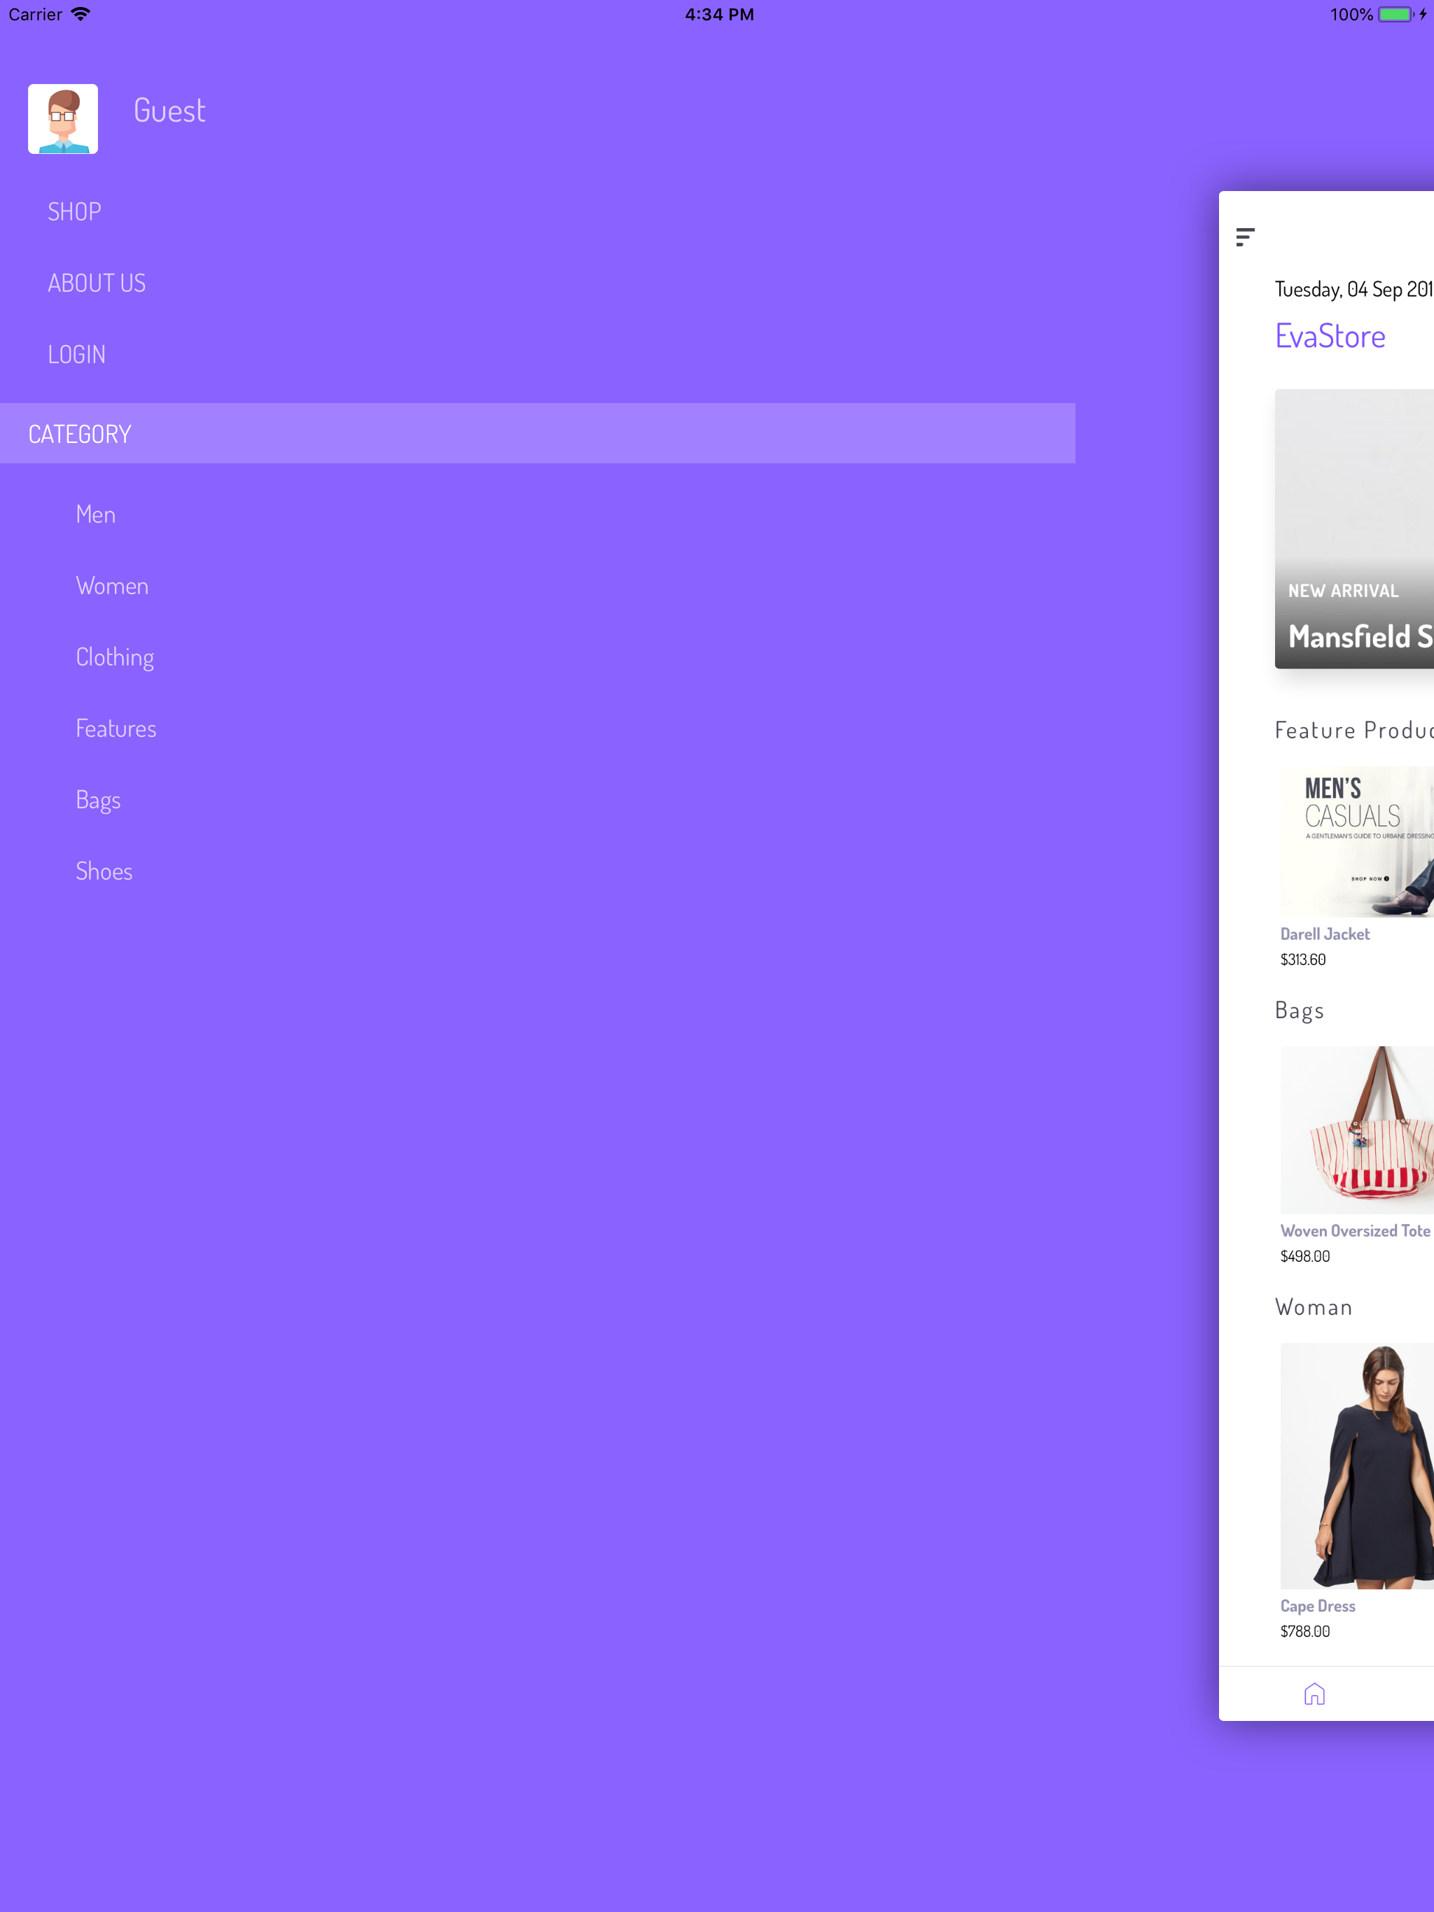The height and width of the screenshot is (1912, 1434).
Task: Tap the Feature Products section heading
Action: [1353, 731]
